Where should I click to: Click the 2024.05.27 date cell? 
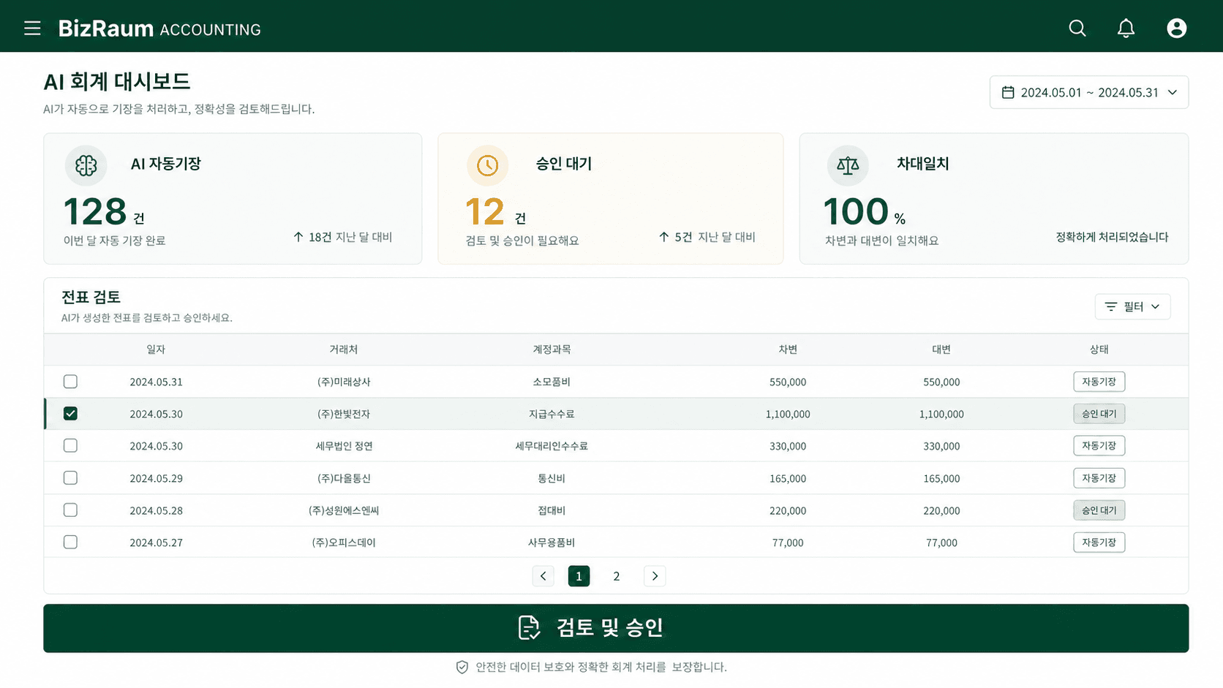click(156, 543)
